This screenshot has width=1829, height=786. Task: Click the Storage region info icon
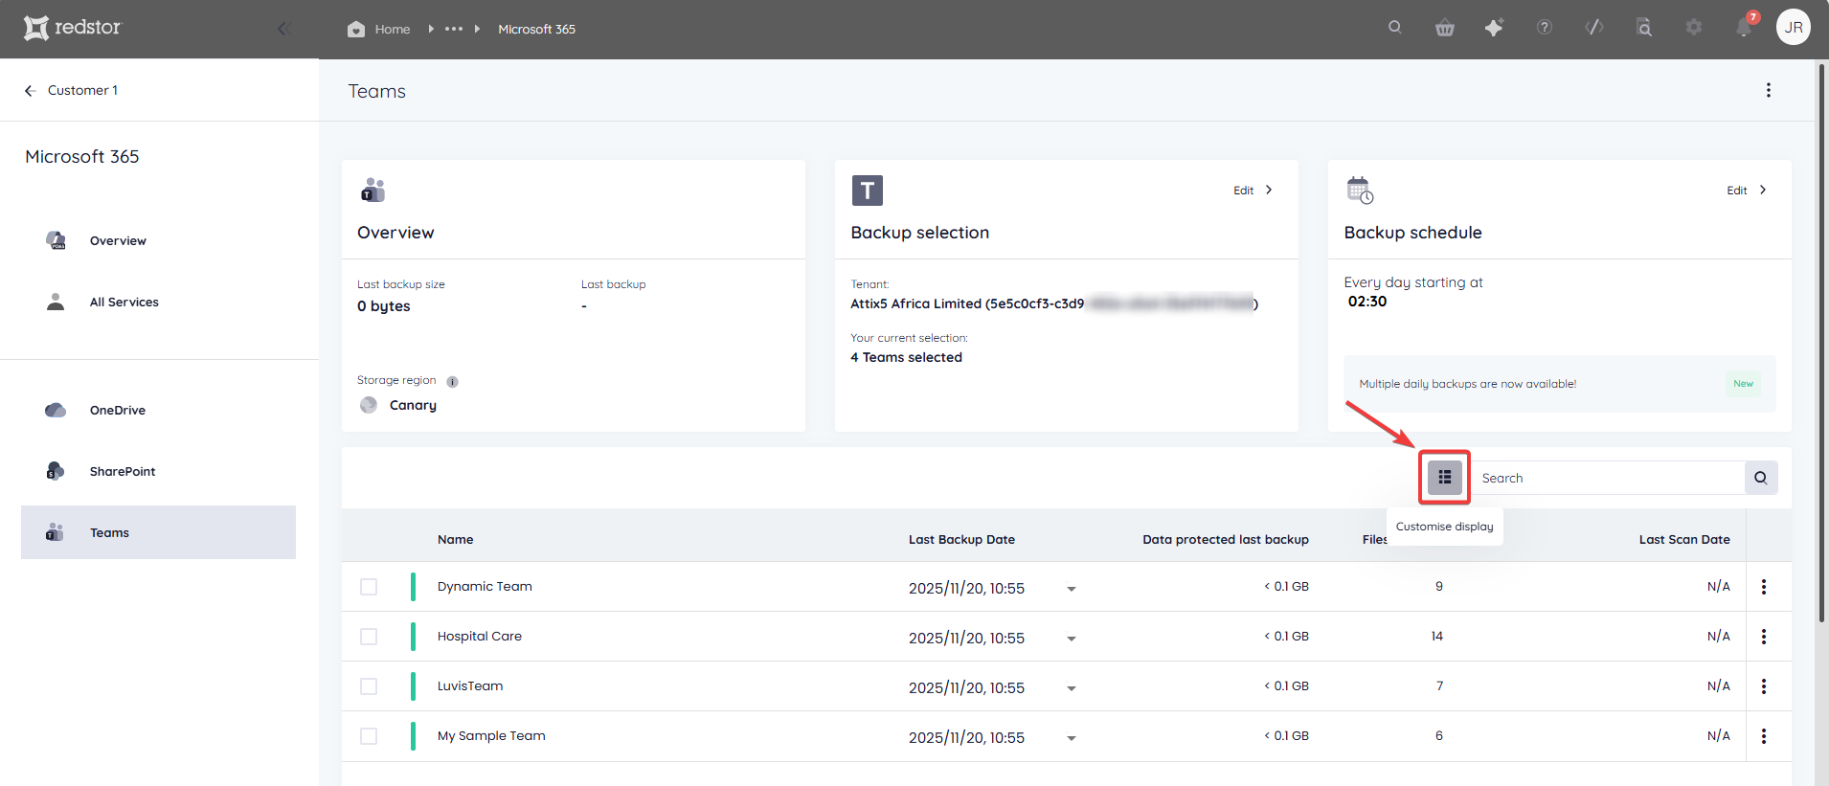pyautogui.click(x=453, y=381)
